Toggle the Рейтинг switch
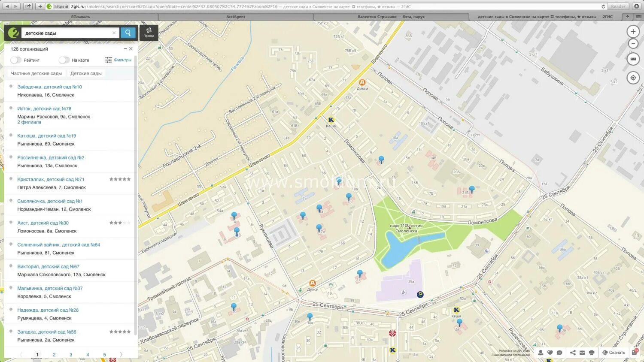 point(15,60)
